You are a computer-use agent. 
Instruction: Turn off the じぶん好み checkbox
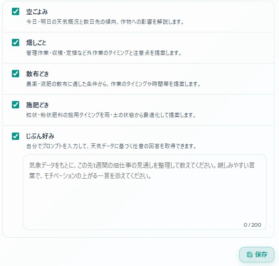point(16,136)
